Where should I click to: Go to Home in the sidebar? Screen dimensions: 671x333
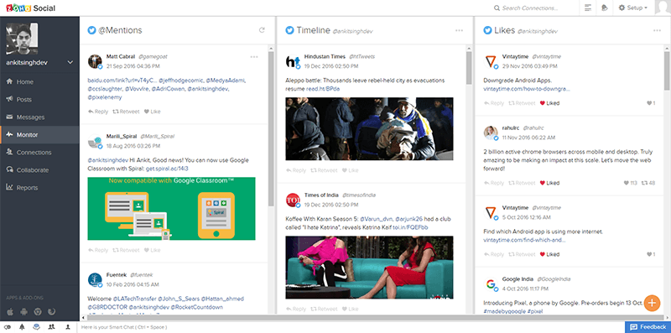(39, 81)
